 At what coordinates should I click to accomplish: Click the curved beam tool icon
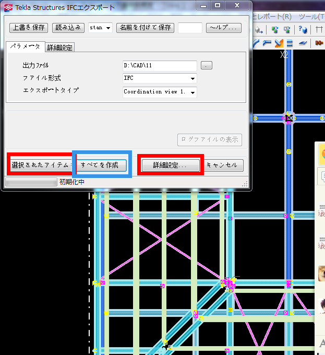click(256, 43)
